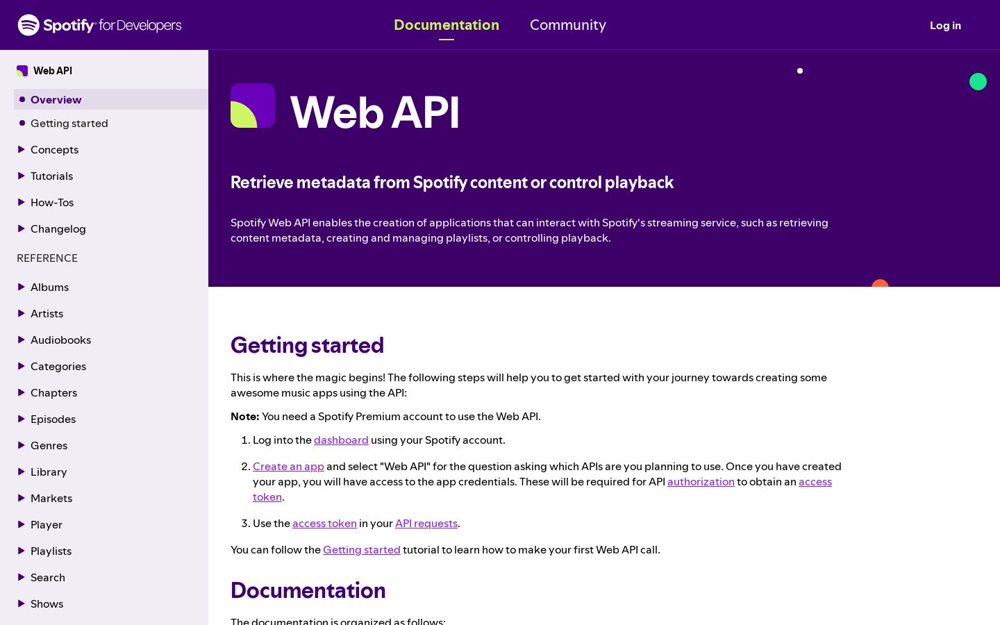Open the Community tab

[x=568, y=25]
